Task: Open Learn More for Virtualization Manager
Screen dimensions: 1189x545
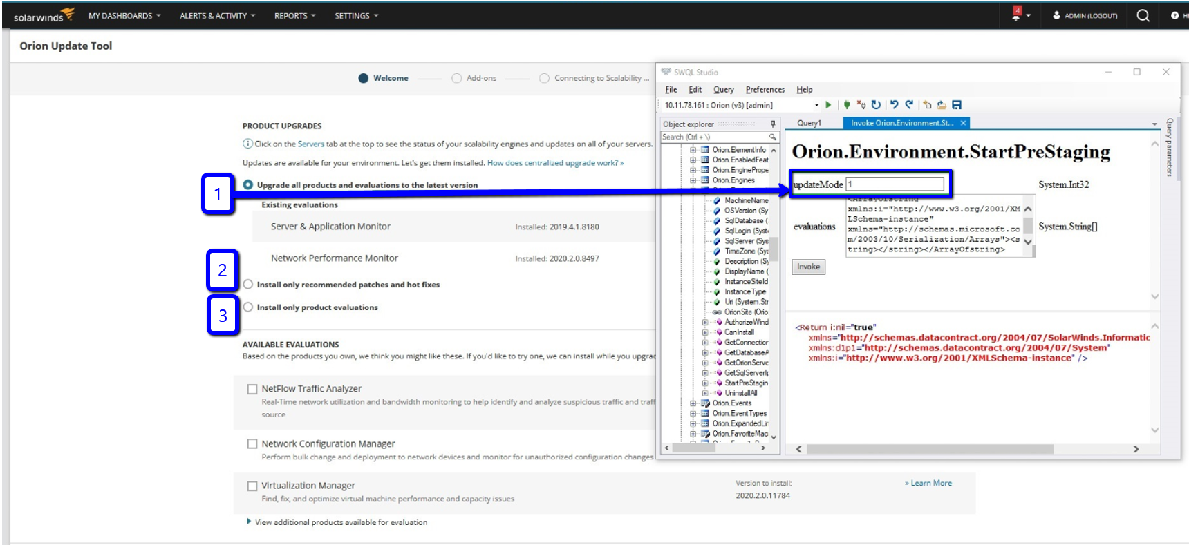Action: (x=928, y=483)
